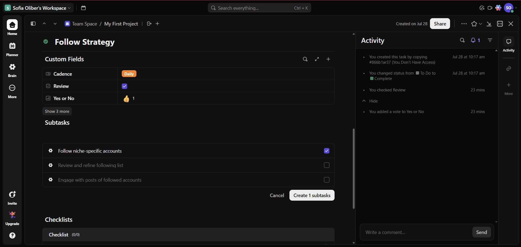Viewport: 521px width, 247px height.
Task: Select the Cadence field label
Action: point(63,74)
